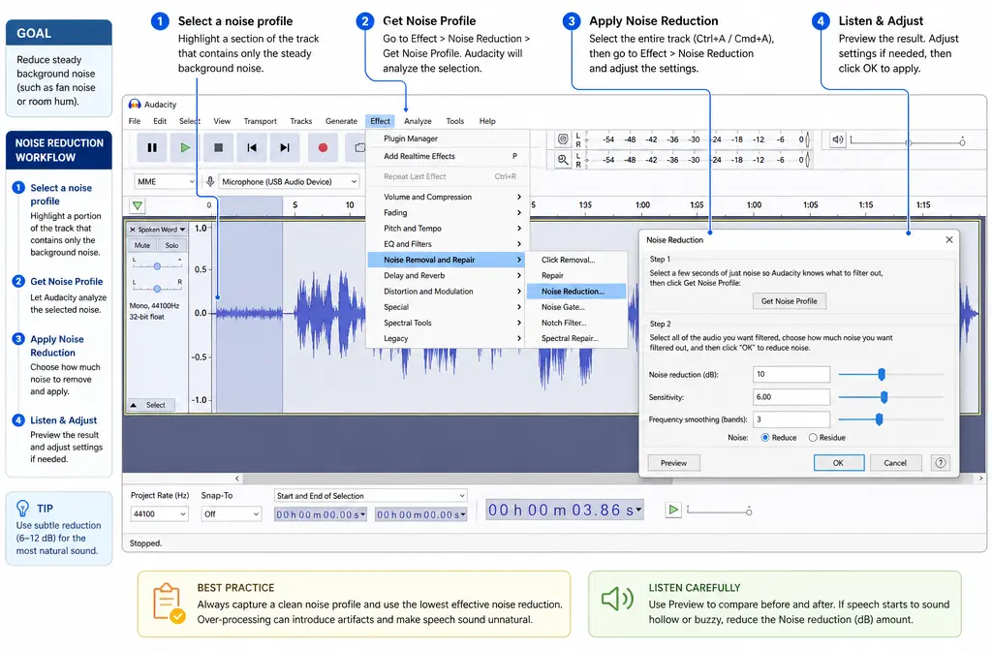
Task: Click Preview in Noise Reduction dialog
Action: point(673,462)
